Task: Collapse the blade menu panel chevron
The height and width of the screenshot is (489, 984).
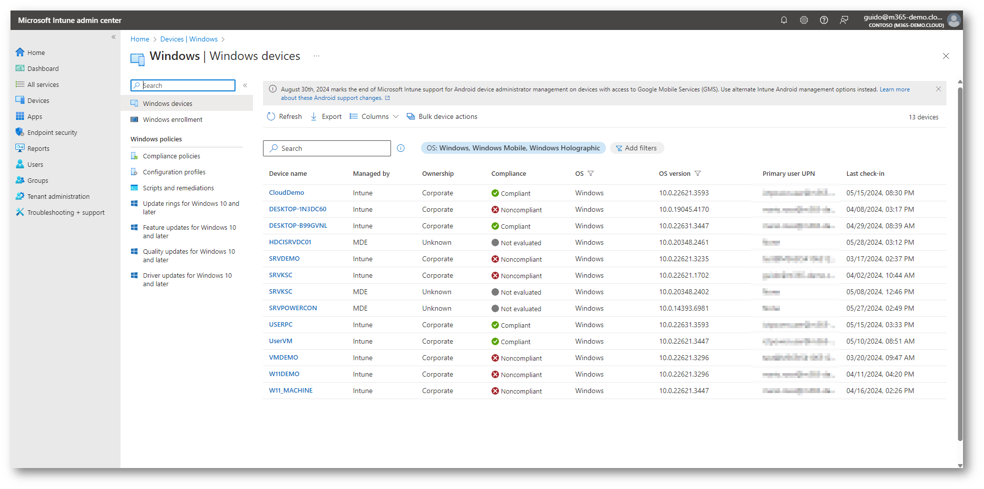Action: coord(245,85)
